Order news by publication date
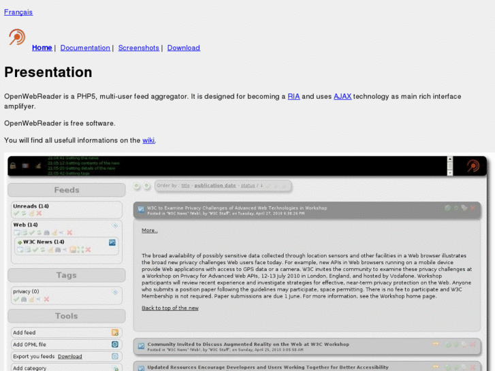Image resolution: width=495 pixels, height=371 pixels. coord(215,185)
